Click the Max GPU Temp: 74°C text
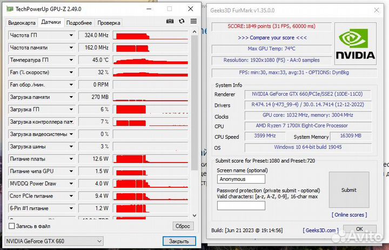 [271, 49]
